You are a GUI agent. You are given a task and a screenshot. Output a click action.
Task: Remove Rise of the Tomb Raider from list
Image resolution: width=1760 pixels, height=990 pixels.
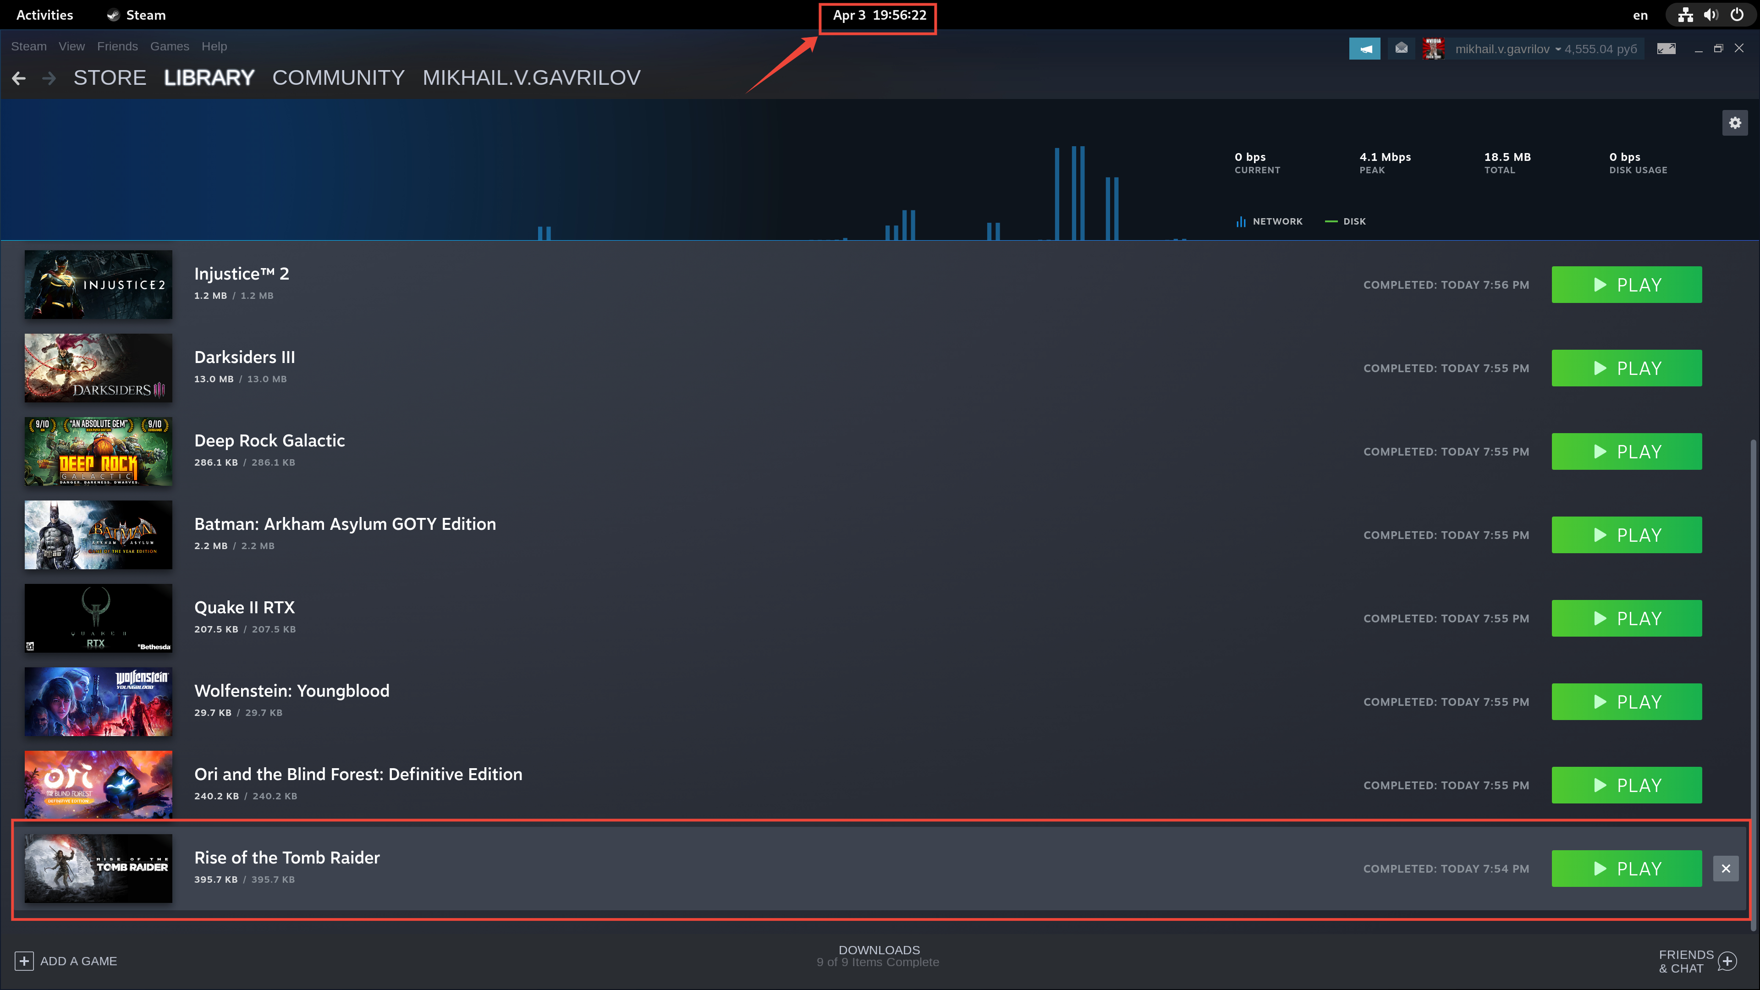pos(1726,869)
